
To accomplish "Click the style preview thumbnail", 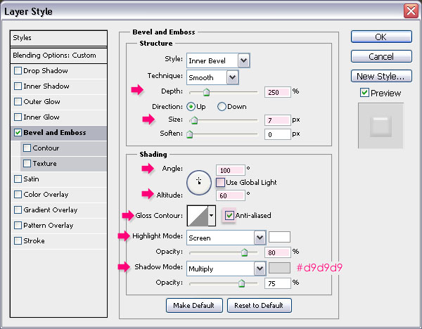I will click(381, 127).
